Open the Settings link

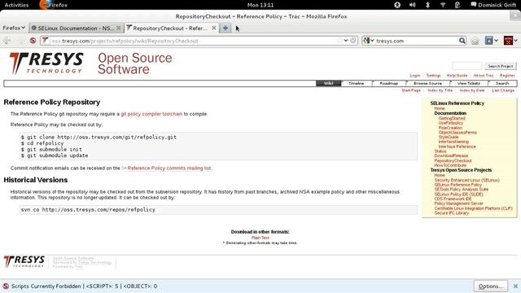(x=434, y=76)
